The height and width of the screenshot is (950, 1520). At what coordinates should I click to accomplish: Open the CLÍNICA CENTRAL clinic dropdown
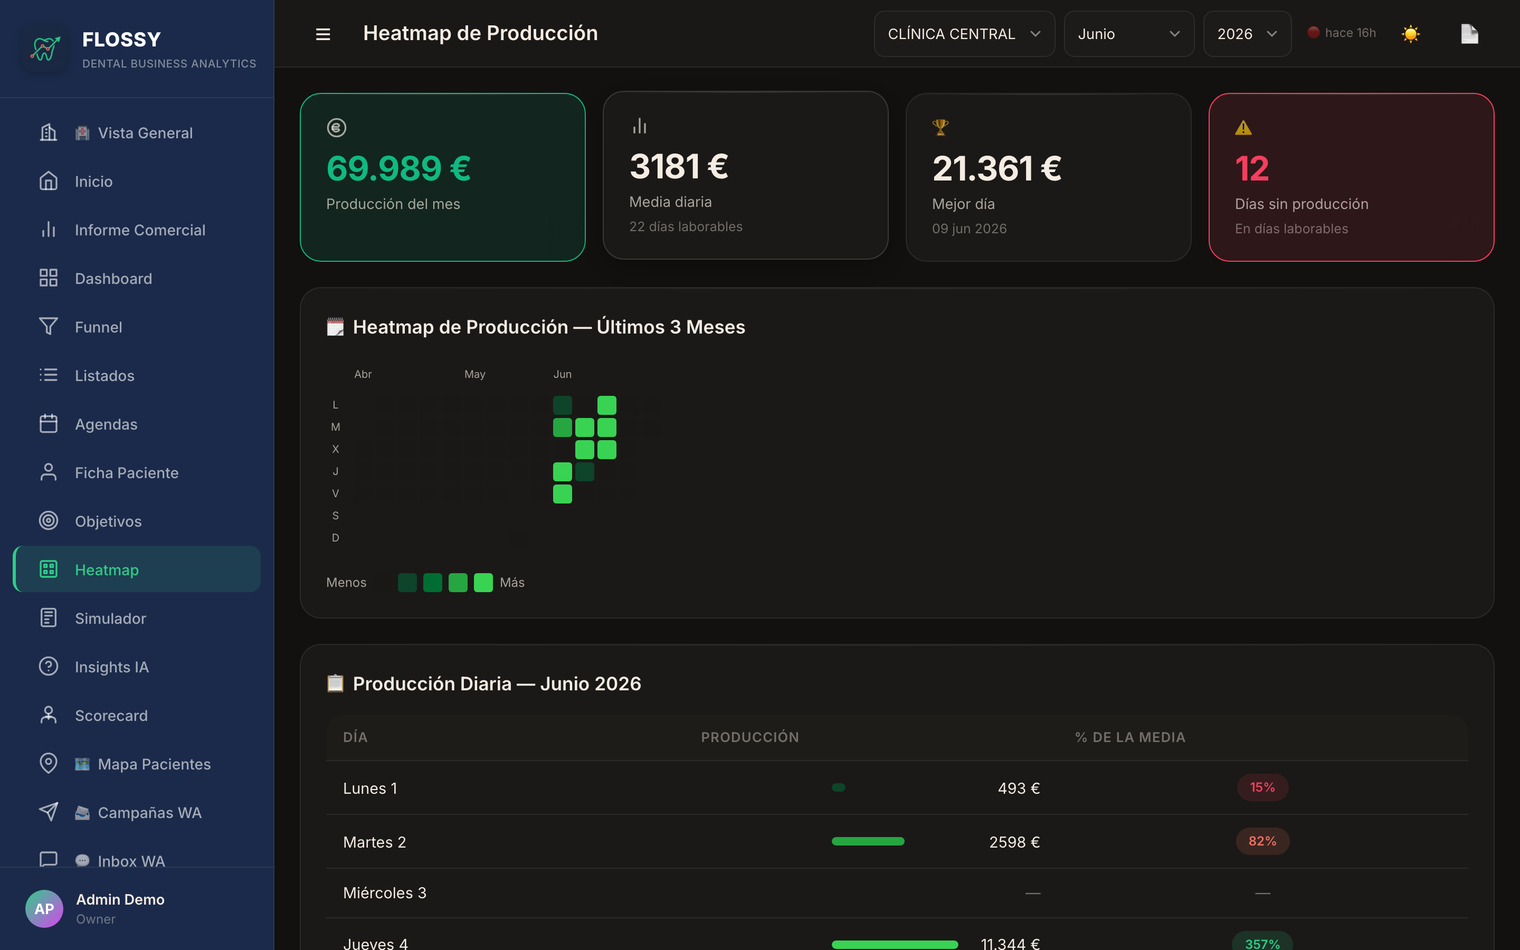coord(964,34)
